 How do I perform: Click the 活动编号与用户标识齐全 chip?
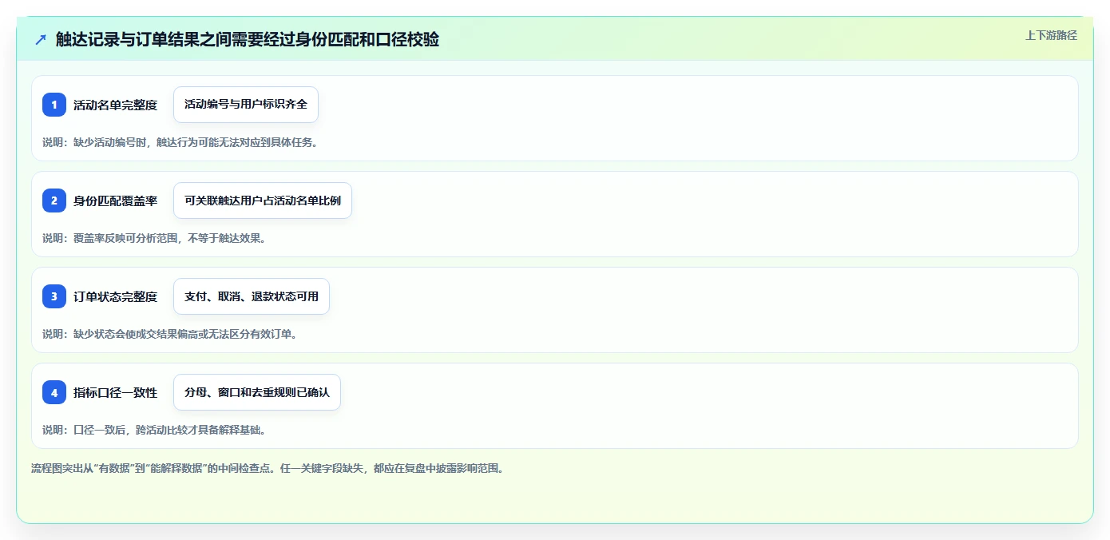point(246,105)
